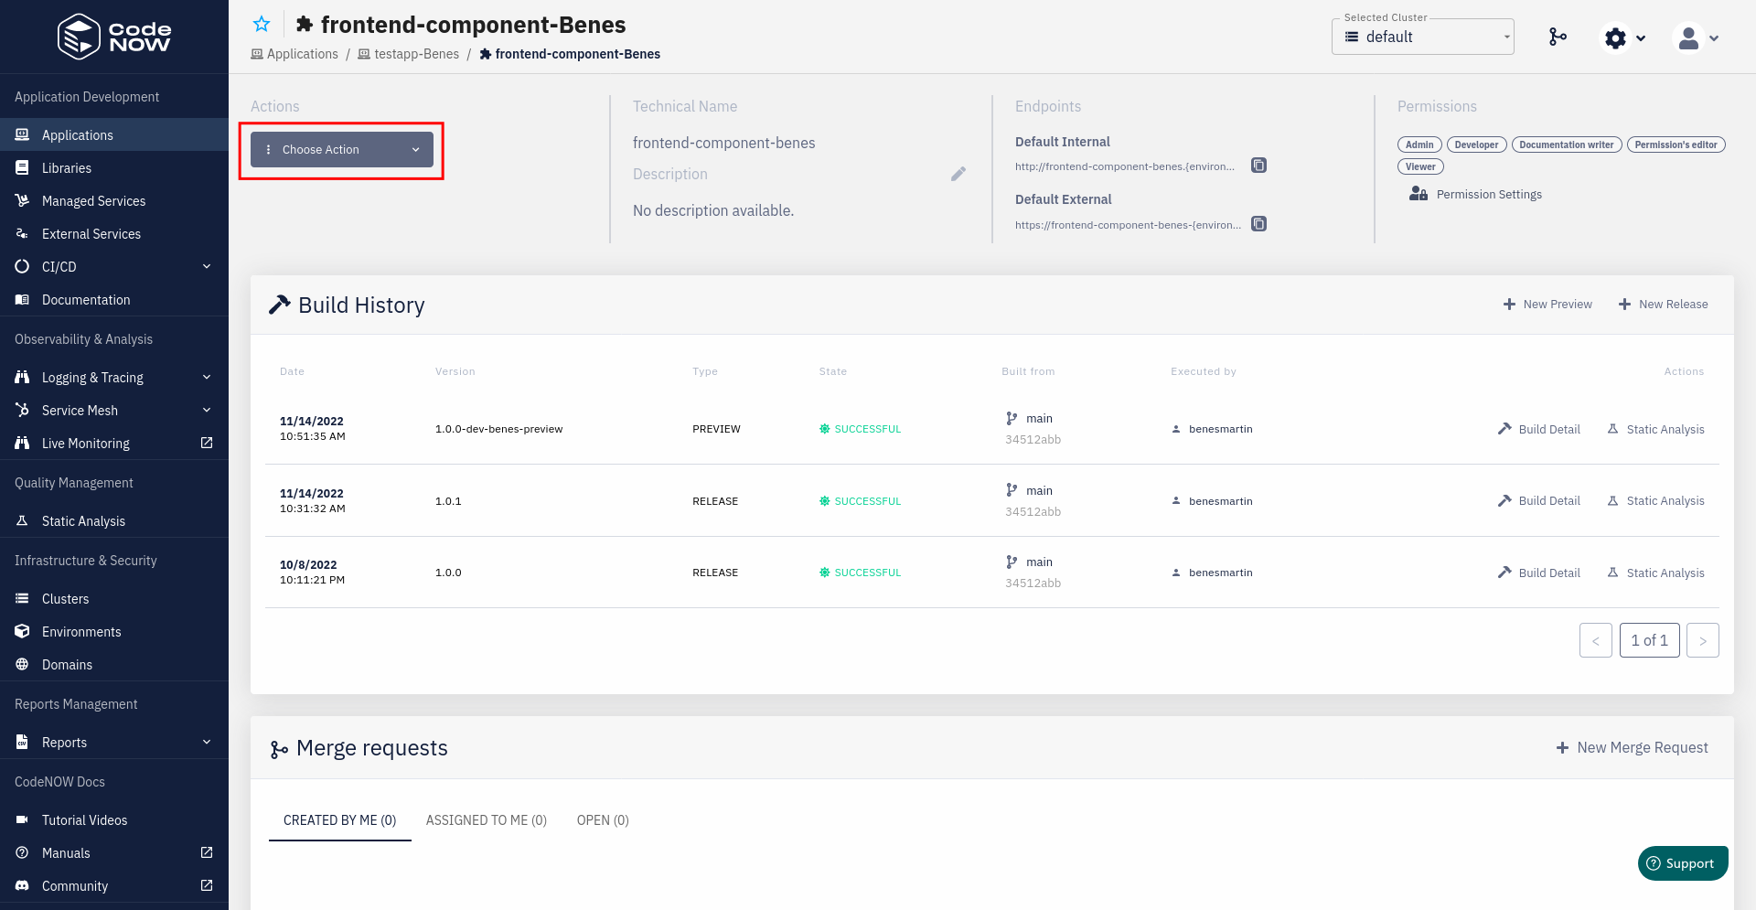The width and height of the screenshot is (1756, 910).
Task: Open the chevron next to the gear icon
Action: [1641, 38]
